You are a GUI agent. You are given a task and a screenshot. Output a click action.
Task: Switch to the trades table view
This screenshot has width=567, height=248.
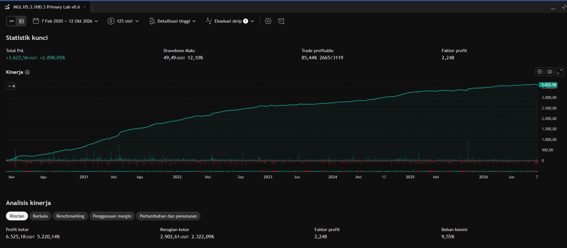(x=21, y=21)
